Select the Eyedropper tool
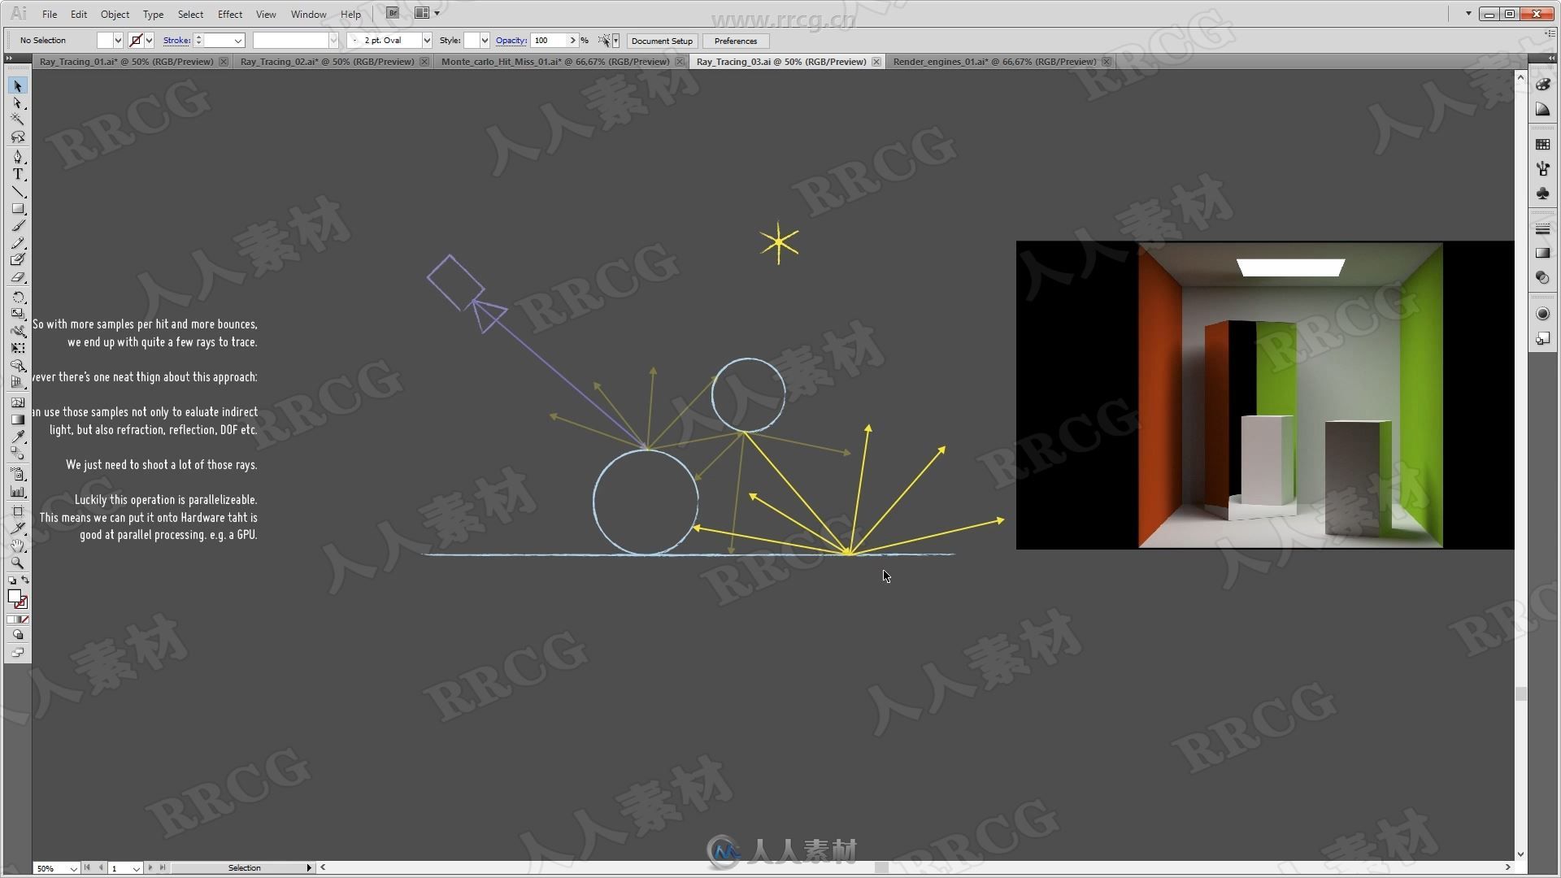 pos(18,437)
